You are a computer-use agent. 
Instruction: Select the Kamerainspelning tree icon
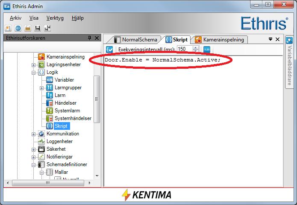pyautogui.click(x=41, y=57)
